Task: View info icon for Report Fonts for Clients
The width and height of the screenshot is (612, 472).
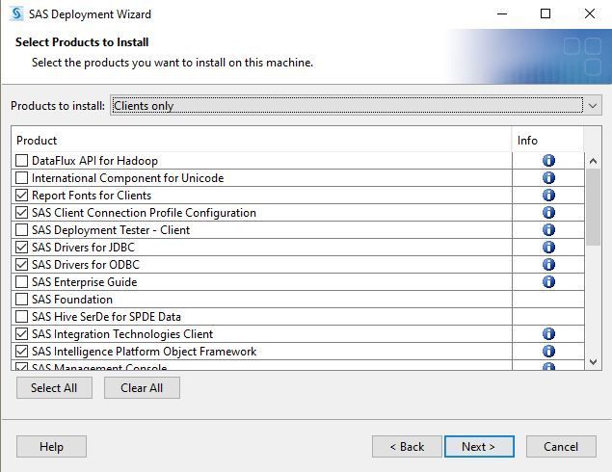Action: tap(548, 195)
